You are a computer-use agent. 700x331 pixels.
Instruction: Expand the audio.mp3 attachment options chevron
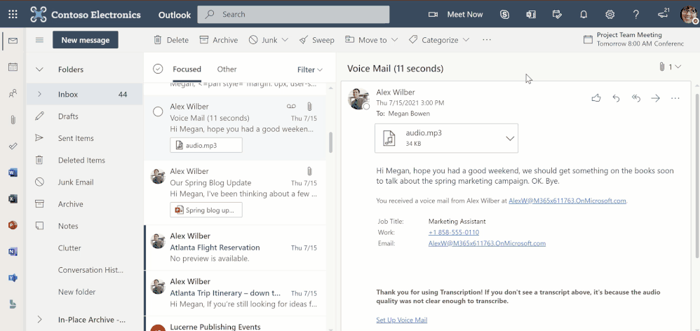point(510,138)
